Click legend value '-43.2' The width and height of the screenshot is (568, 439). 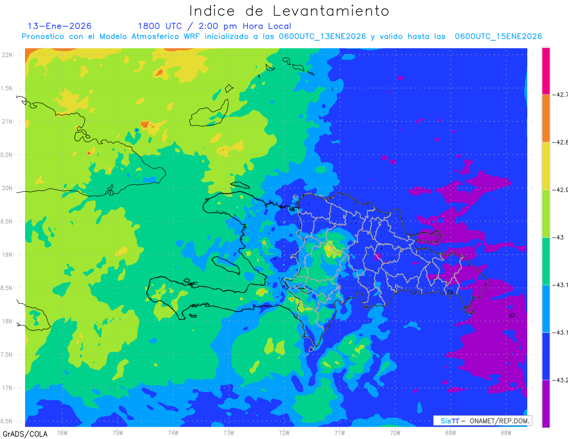click(560, 379)
